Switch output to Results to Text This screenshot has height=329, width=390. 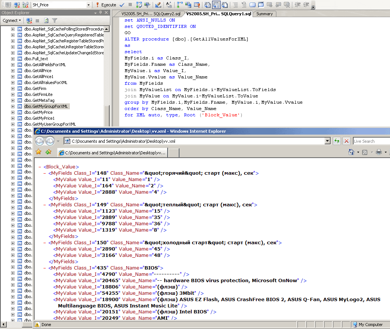click(x=208, y=5)
